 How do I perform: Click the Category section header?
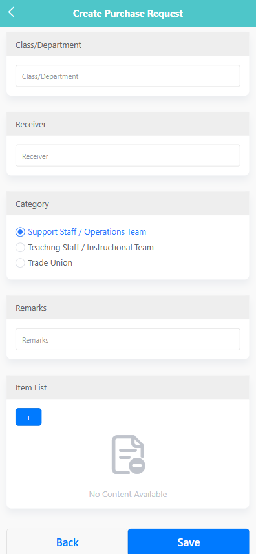tap(128, 204)
